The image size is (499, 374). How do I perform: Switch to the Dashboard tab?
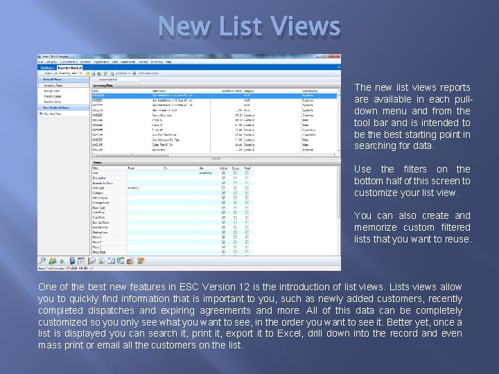tap(47, 68)
